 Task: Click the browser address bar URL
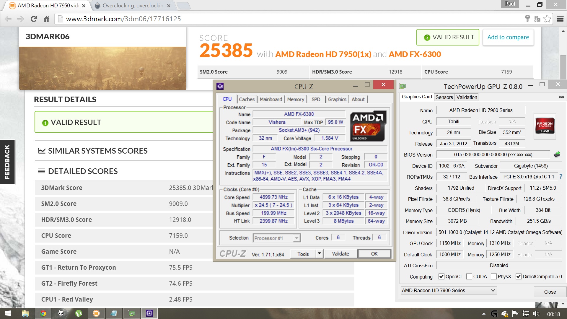pyautogui.click(x=123, y=19)
